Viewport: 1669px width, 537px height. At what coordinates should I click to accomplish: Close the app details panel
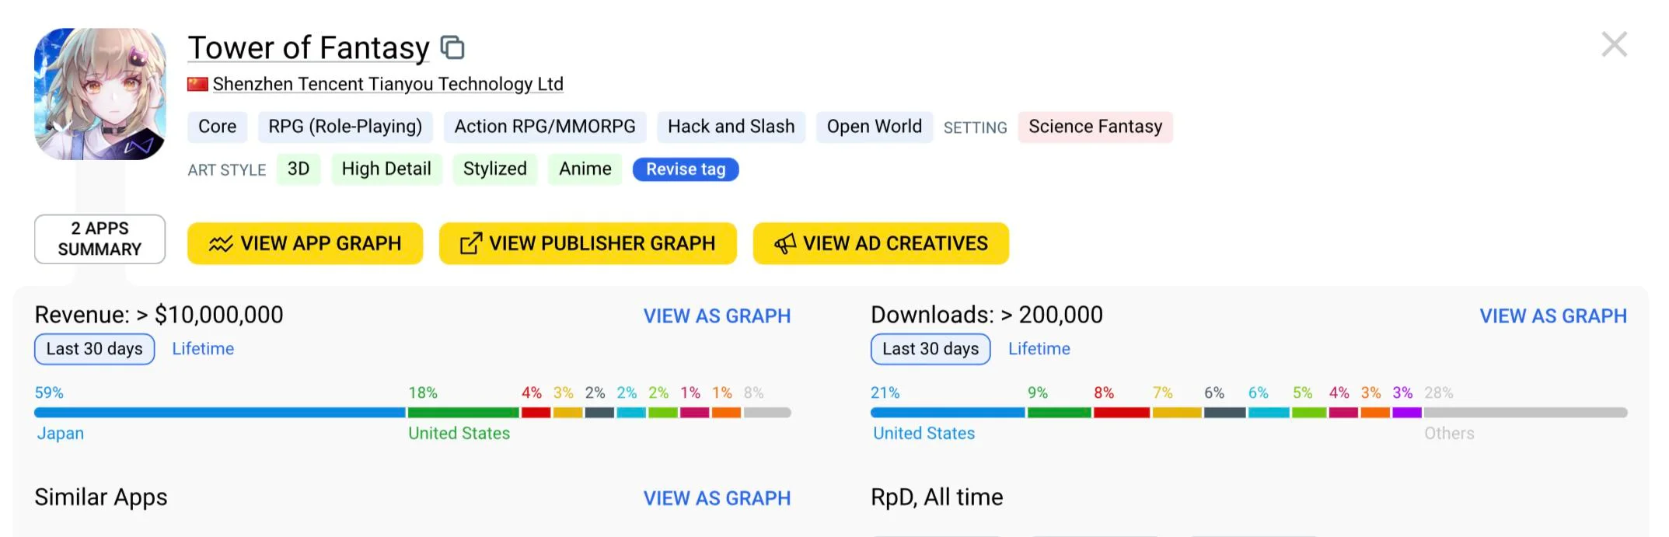tap(1614, 44)
